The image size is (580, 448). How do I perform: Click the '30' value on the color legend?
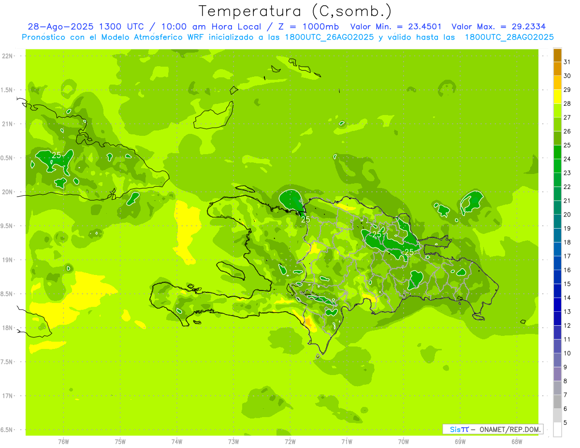tap(567, 76)
